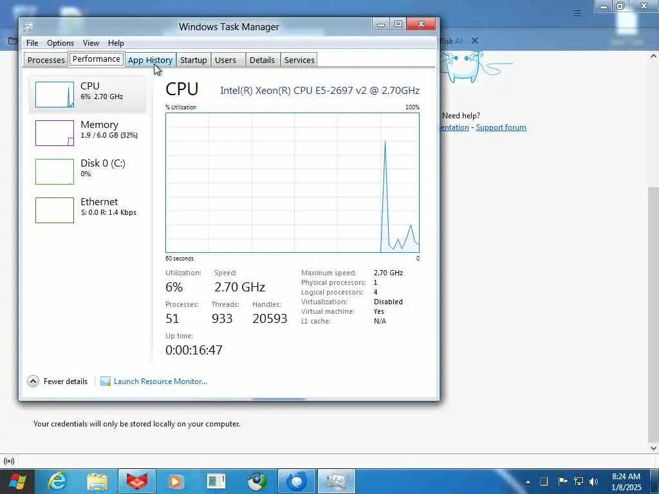659x494 pixels.
Task: Switch to Thunderbird in the taskbar
Action: (x=296, y=481)
